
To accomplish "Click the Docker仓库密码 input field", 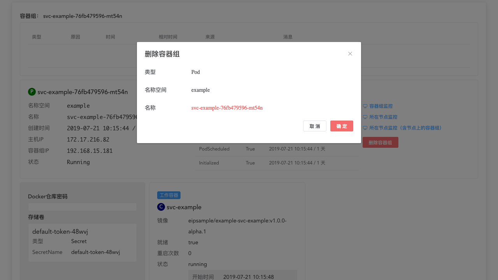I will tap(82, 207).
